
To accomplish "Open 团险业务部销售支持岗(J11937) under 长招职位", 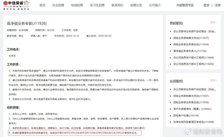I will [x=191, y=96].
